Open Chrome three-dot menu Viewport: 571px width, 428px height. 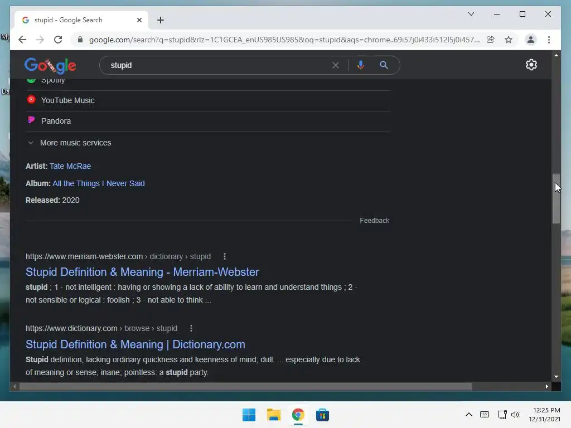tap(549, 40)
